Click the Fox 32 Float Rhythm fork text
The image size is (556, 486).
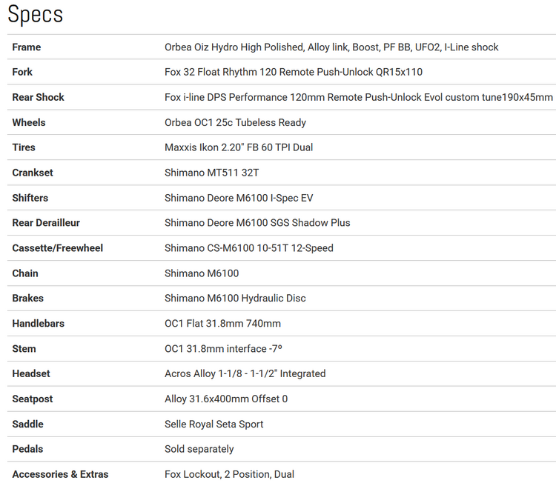point(294,72)
